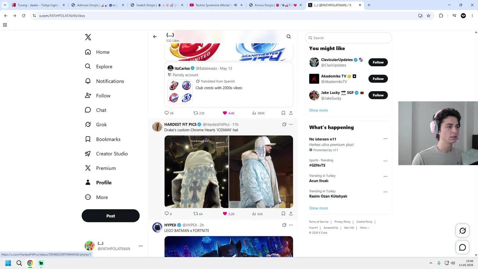
Task: Switch to the Techno Syndrome browser tab
Action: coord(216,5)
